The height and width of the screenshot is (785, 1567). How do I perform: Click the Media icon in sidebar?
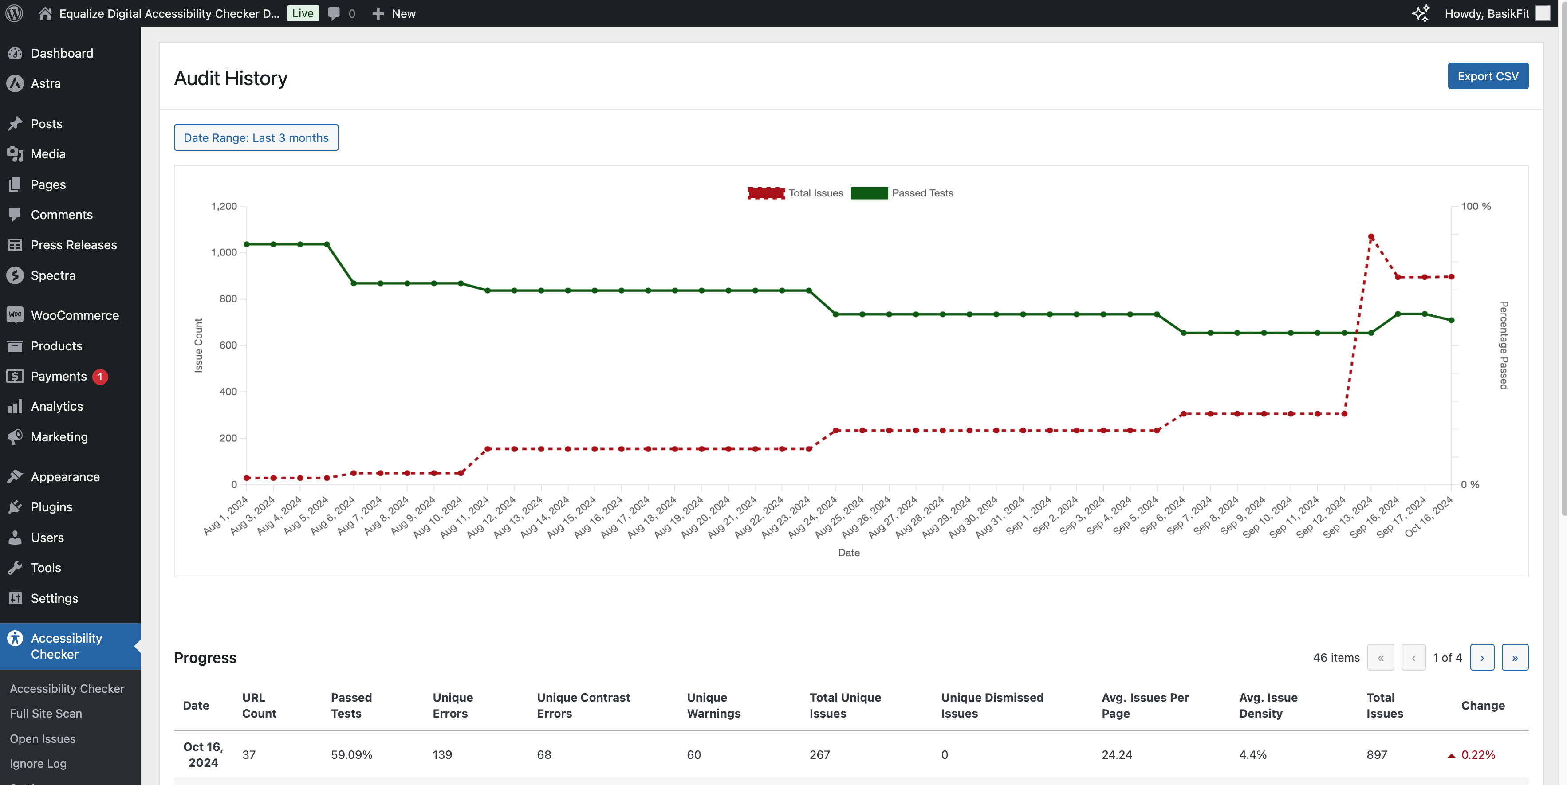coord(15,154)
